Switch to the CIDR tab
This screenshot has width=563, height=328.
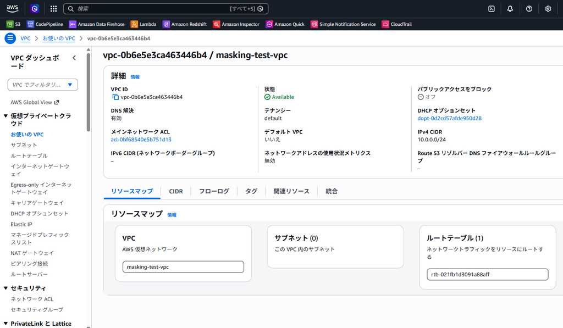tap(176, 191)
